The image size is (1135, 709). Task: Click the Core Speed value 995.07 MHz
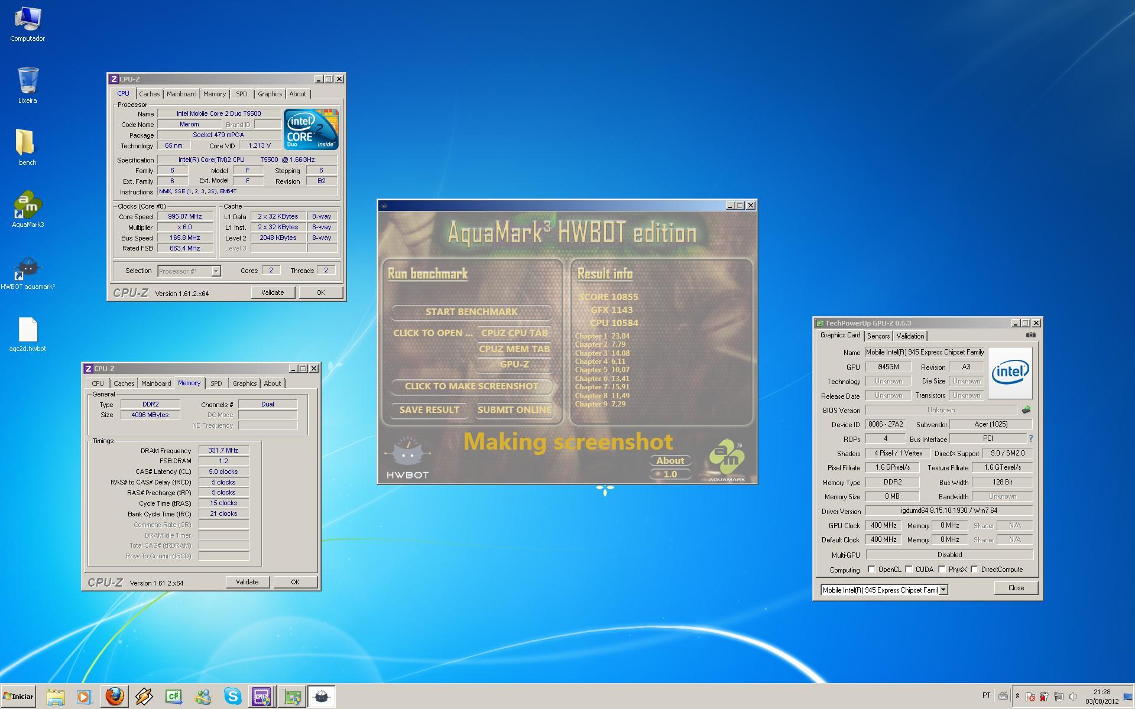tap(185, 216)
